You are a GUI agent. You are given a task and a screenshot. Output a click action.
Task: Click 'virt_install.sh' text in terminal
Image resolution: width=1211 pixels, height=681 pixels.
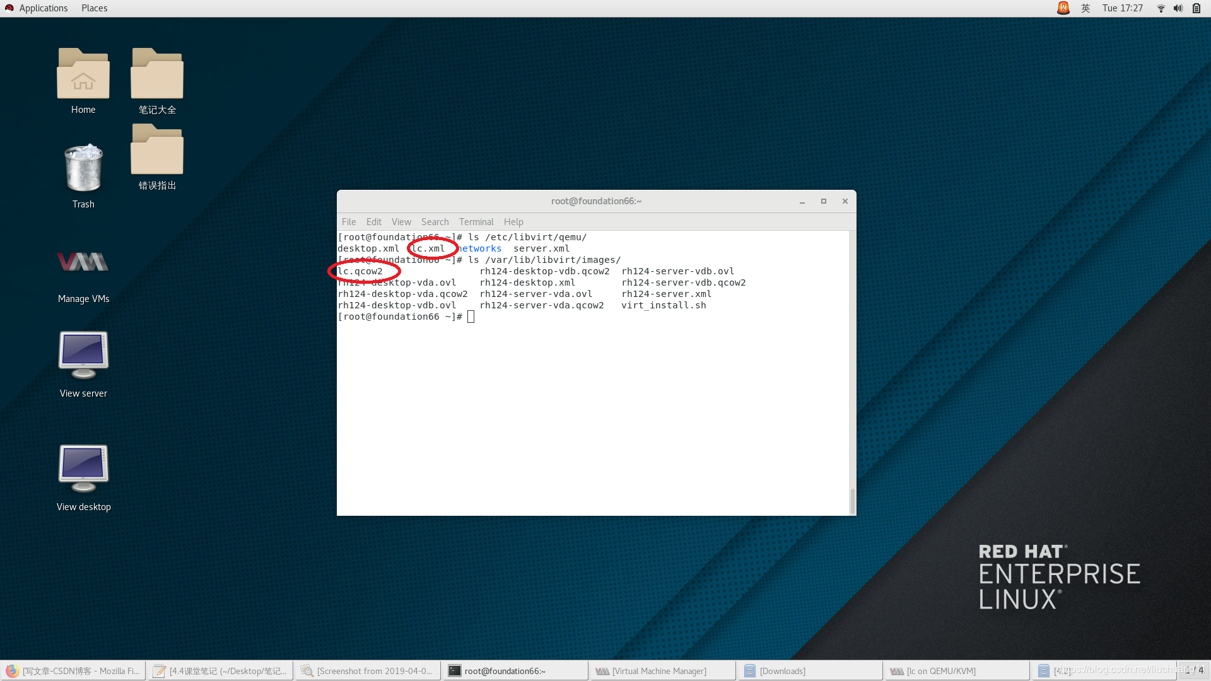(664, 305)
